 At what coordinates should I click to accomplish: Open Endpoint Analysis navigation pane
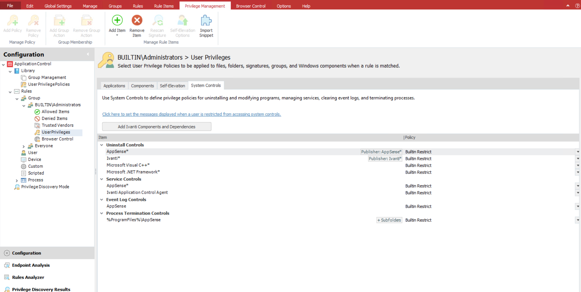pyautogui.click(x=31, y=265)
